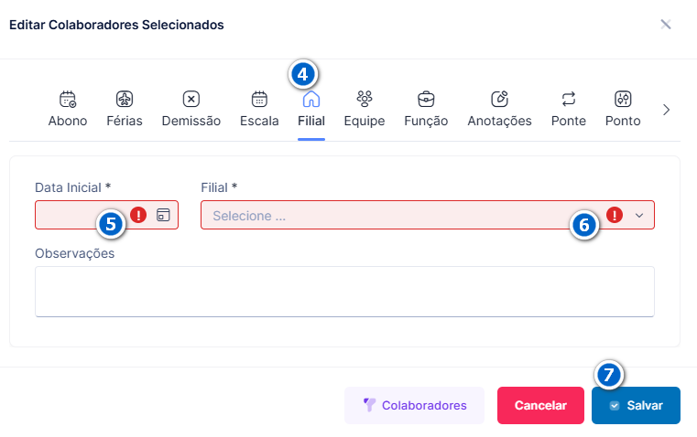This screenshot has width=697, height=437.
Task: Select the Férias airplane icon
Action: (x=125, y=99)
